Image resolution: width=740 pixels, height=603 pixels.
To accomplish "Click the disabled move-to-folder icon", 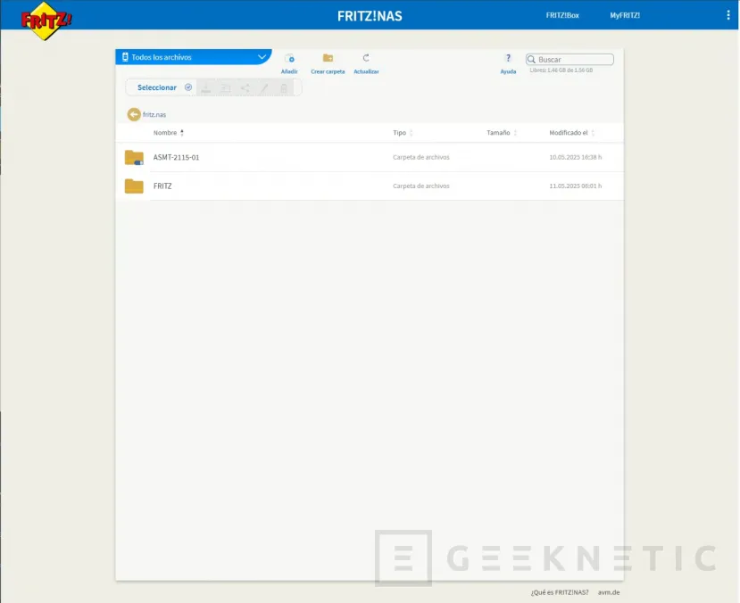I will pos(226,87).
